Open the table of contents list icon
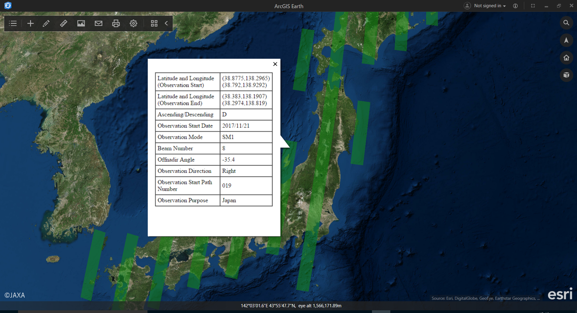 pyautogui.click(x=13, y=24)
